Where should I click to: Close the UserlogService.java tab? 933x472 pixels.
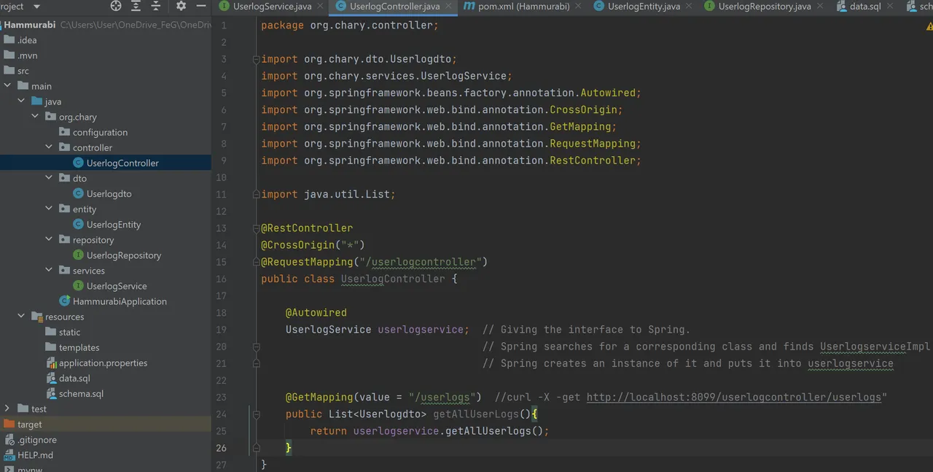[321, 7]
